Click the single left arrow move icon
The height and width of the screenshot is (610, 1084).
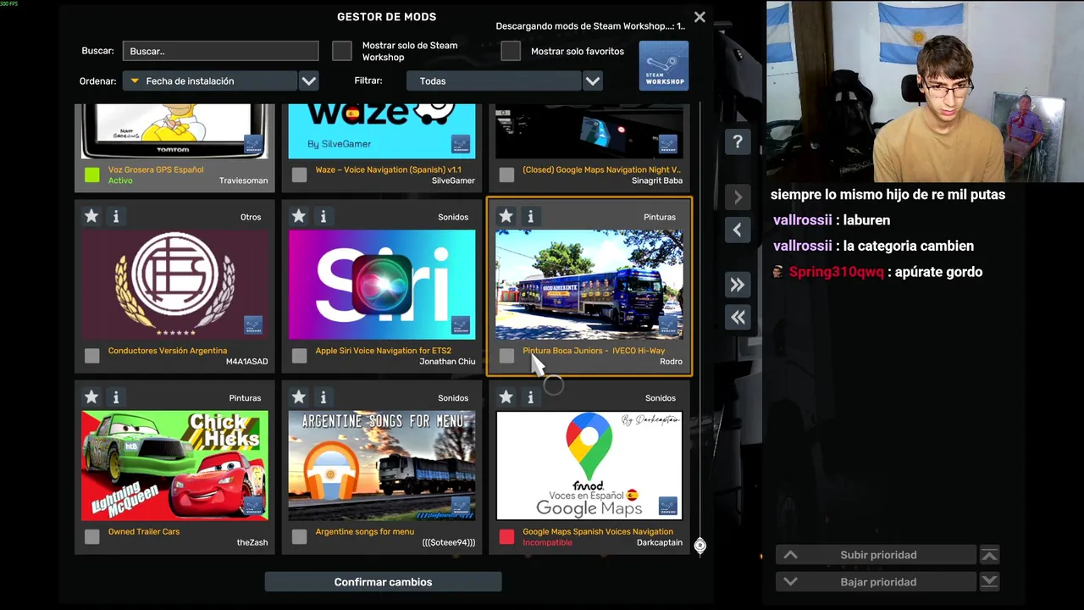[x=738, y=230]
